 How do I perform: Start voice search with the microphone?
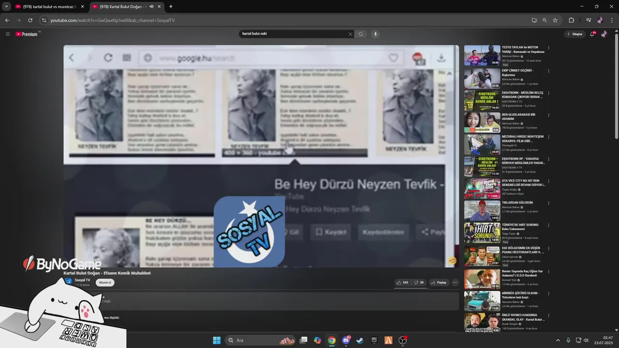[x=375, y=34]
